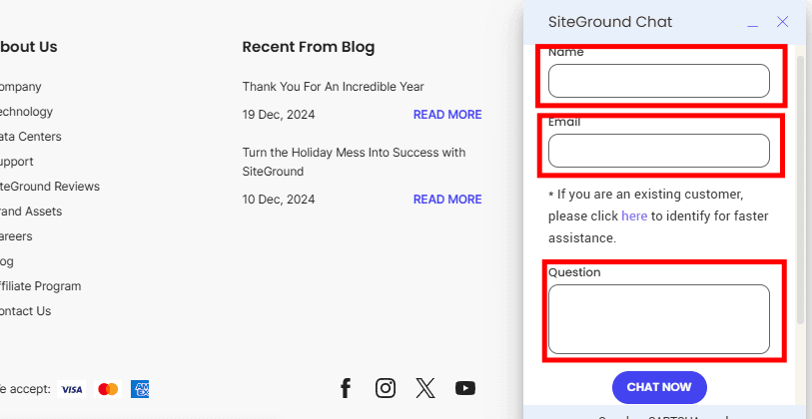The width and height of the screenshot is (812, 419).
Task: Click the Email input field
Action: pos(658,151)
